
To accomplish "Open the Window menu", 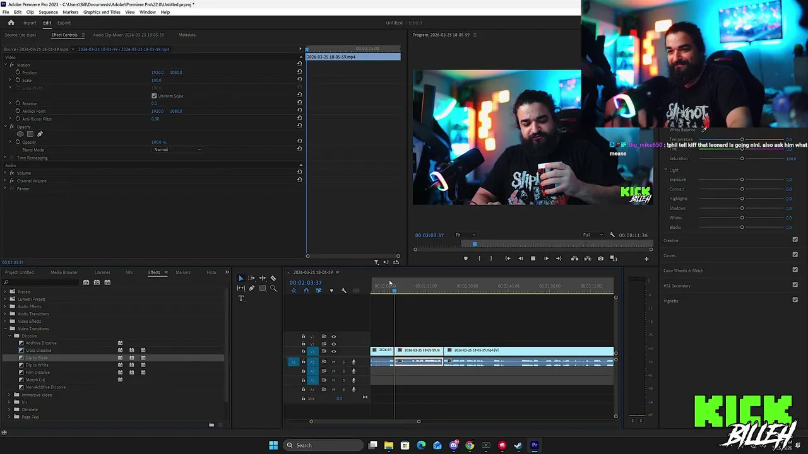I will tap(148, 12).
